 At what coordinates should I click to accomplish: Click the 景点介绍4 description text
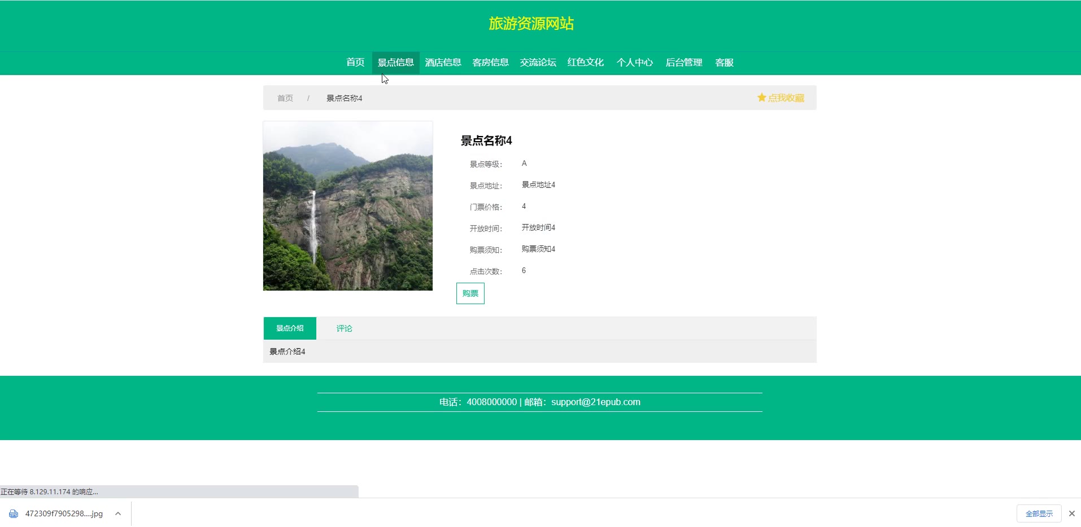point(287,352)
